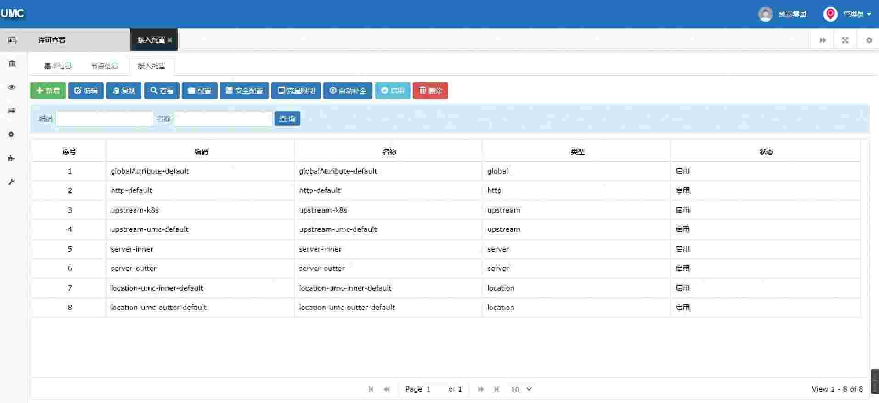Screen dimensions: 879x403
Task: Focus the 名称 name input field
Action: [223, 118]
